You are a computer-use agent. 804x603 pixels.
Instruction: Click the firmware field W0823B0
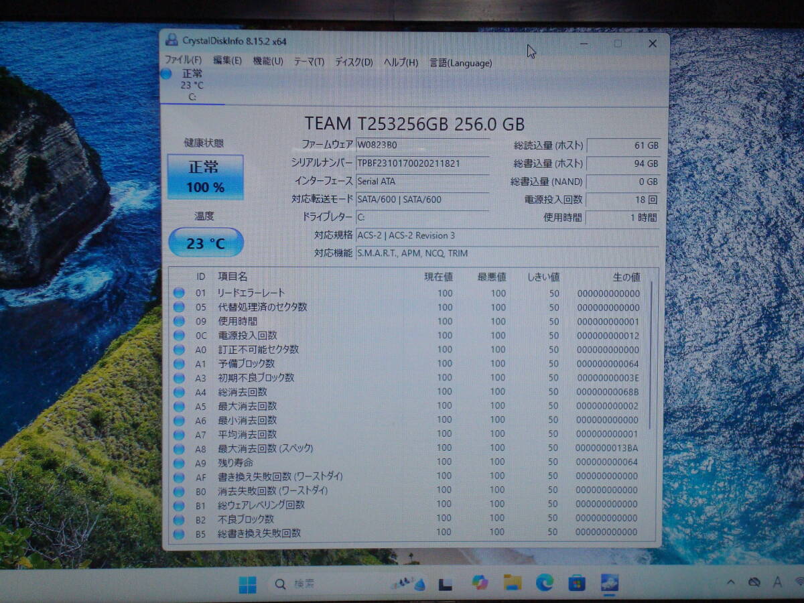[422, 144]
